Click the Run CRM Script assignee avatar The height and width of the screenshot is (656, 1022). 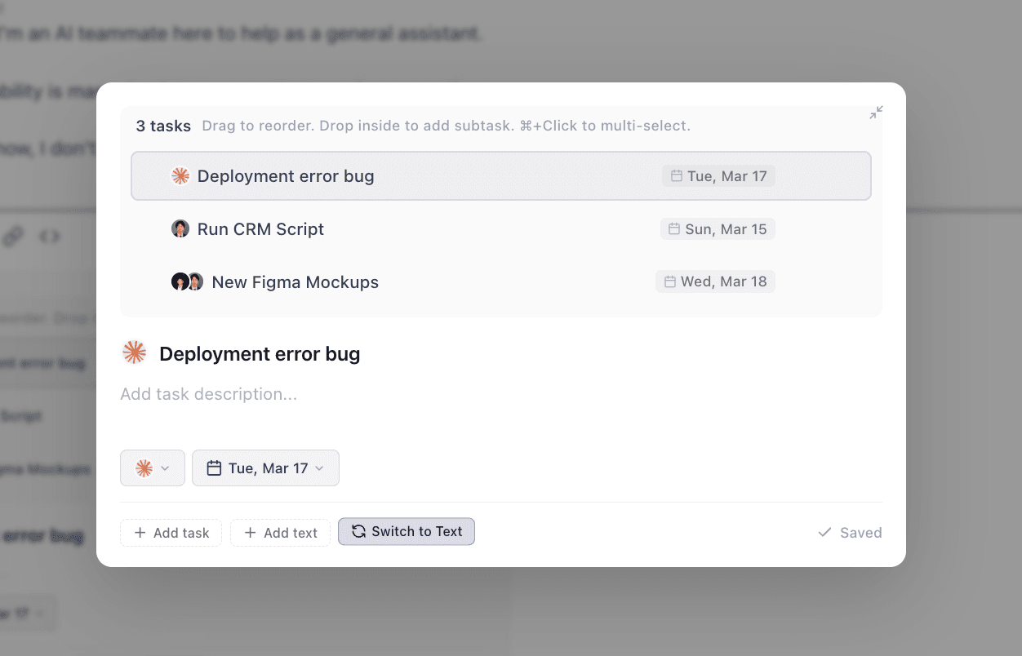point(180,229)
